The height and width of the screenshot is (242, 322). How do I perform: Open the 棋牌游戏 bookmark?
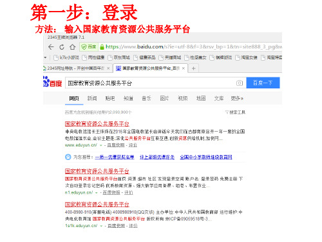point(221,57)
